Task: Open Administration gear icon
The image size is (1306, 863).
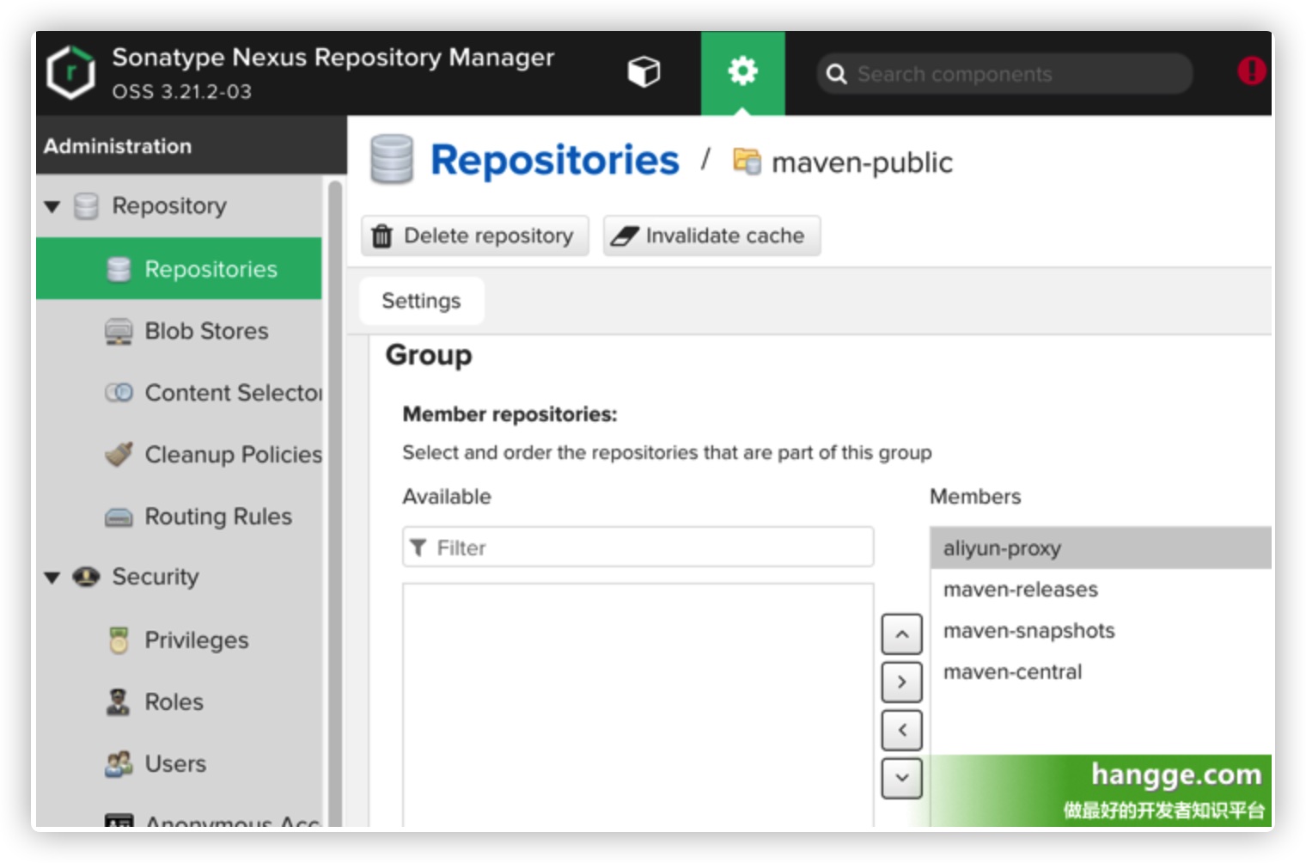Action: pyautogui.click(x=742, y=71)
